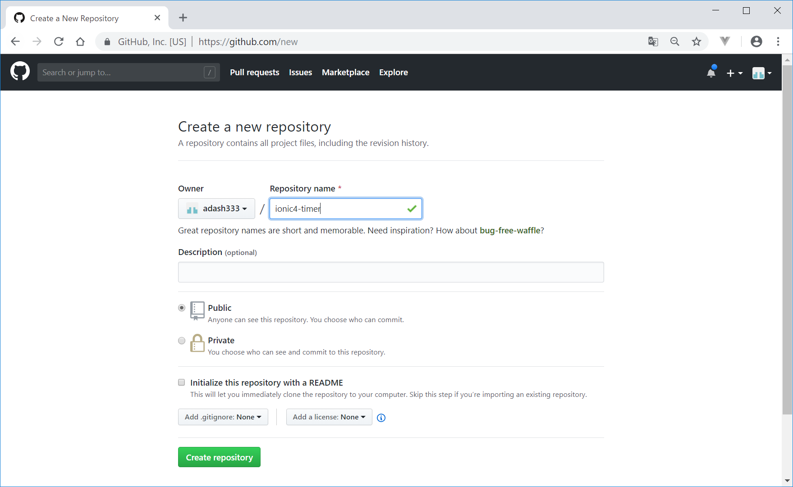The image size is (793, 487).
Task: Click the browser reload icon
Action: coord(59,42)
